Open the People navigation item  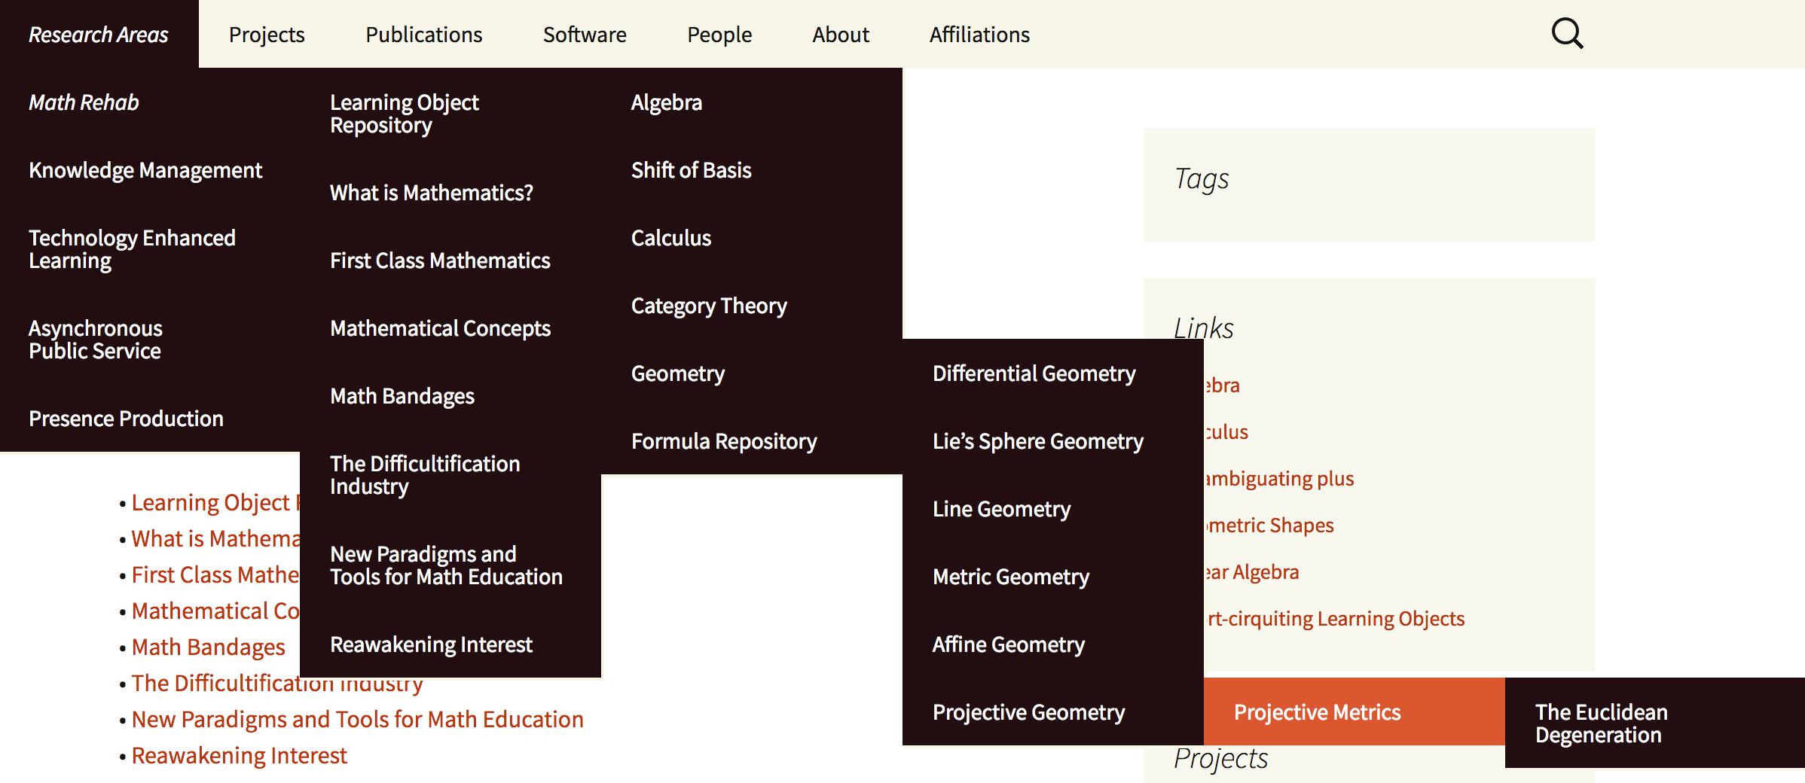click(x=719, y=35)
